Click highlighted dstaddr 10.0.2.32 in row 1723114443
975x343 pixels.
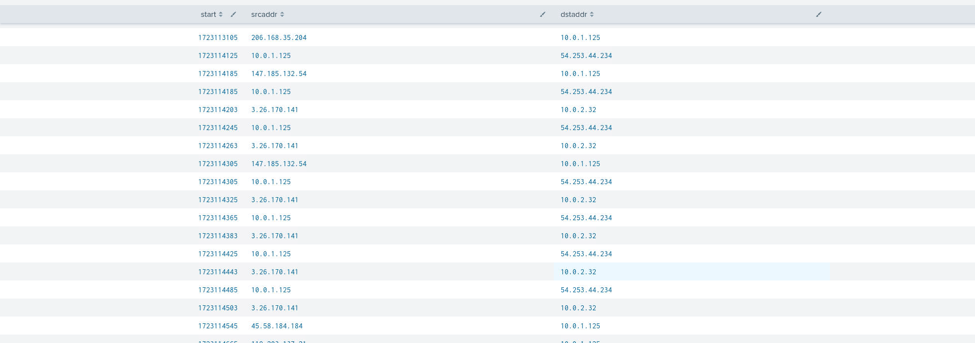[578, 272]
